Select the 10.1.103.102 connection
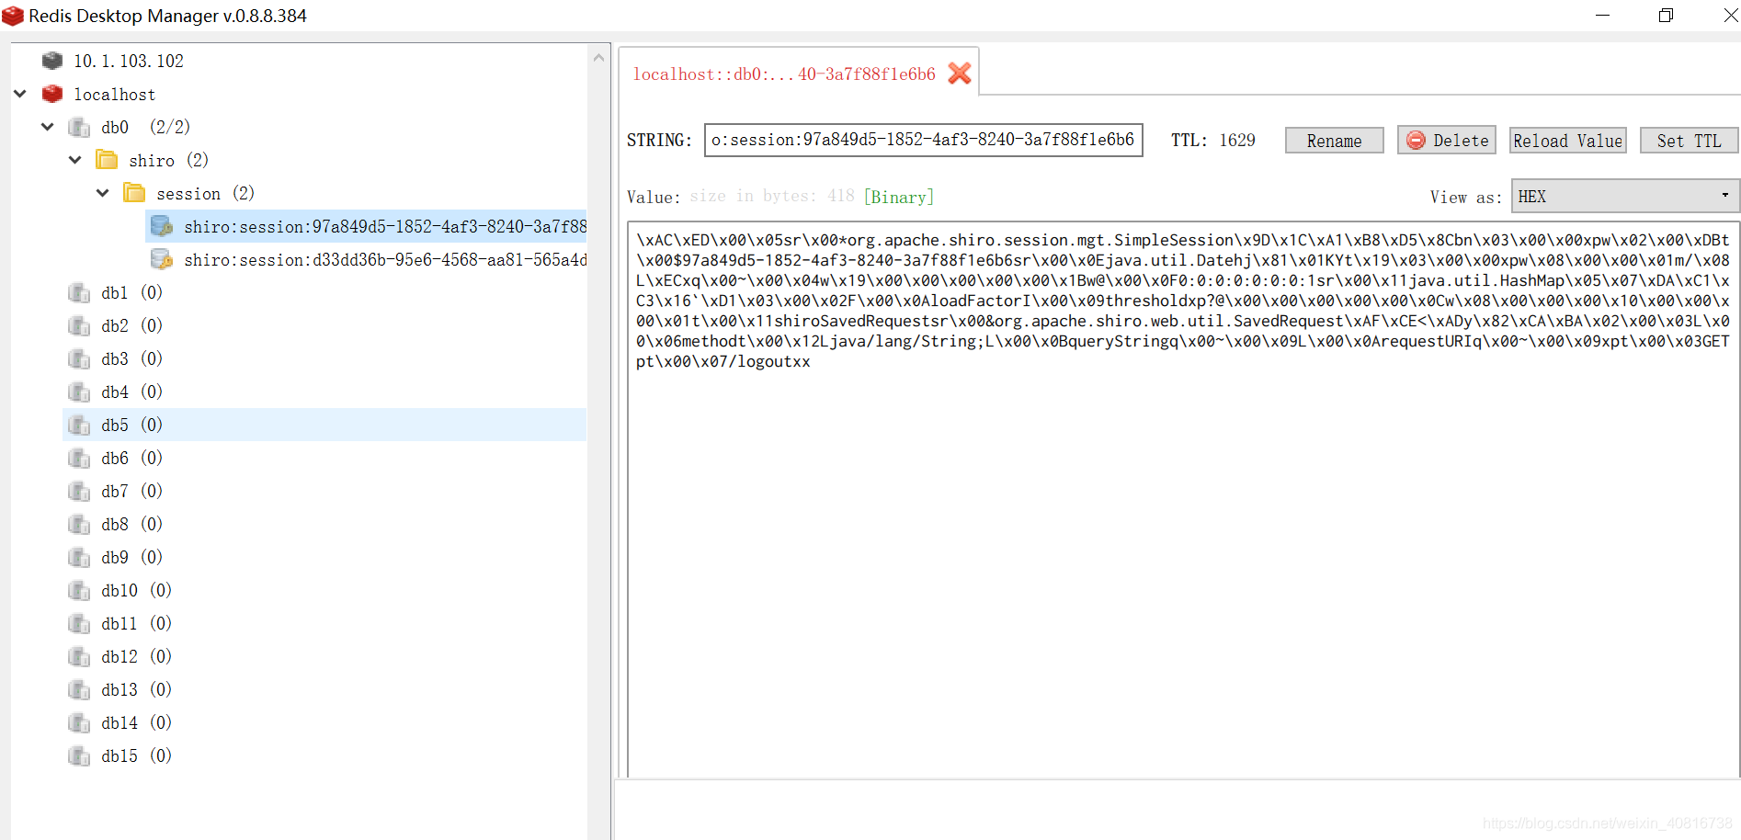Image resolution: width=1741 pixels, height=840 pixels. tap(129, 61)
